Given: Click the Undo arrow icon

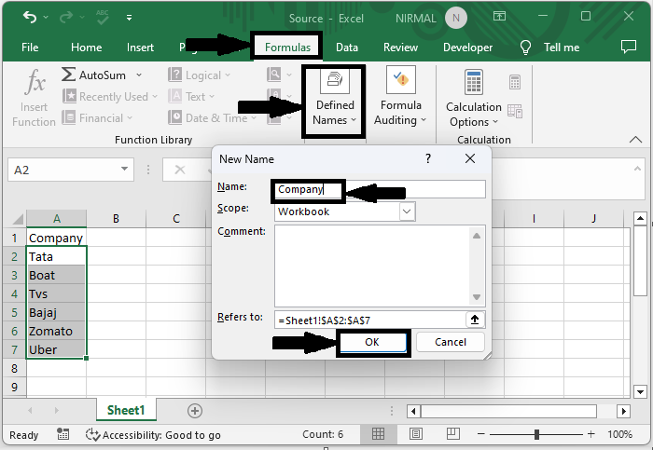Looking at the screenshot, I should [x=30, y=17].
